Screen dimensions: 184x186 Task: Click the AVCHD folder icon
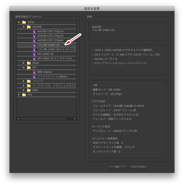point(29,27)
